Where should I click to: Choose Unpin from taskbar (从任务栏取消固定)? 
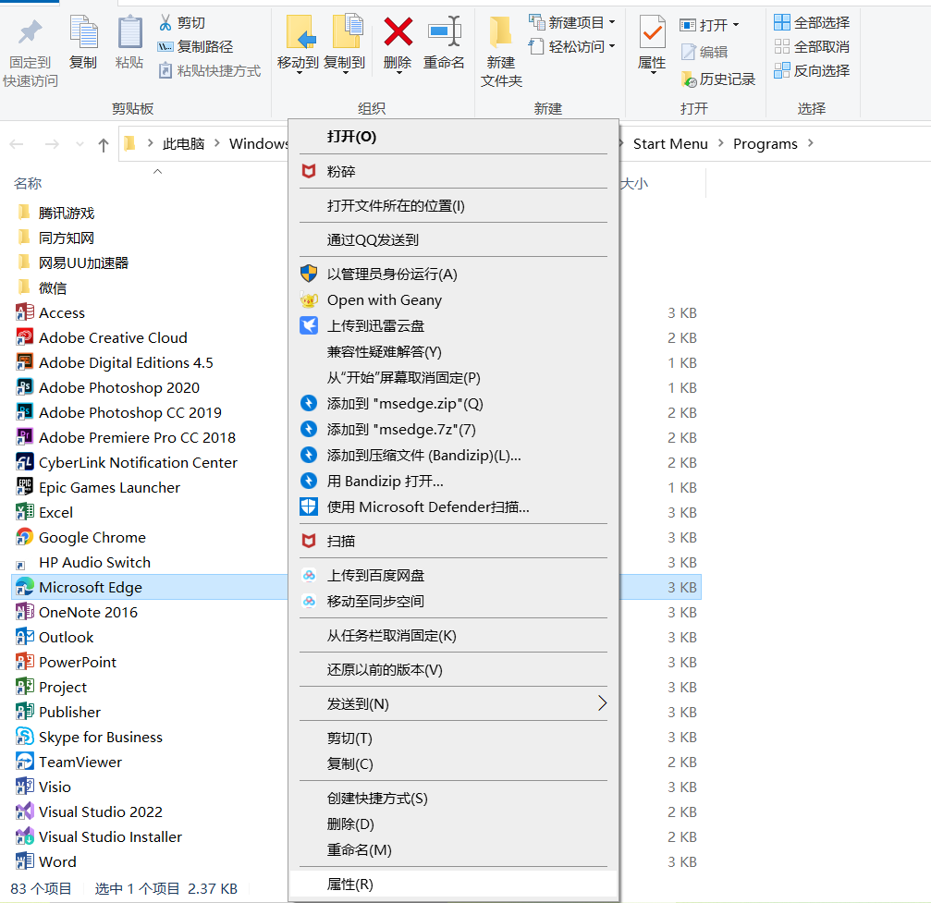coord(454,636)
